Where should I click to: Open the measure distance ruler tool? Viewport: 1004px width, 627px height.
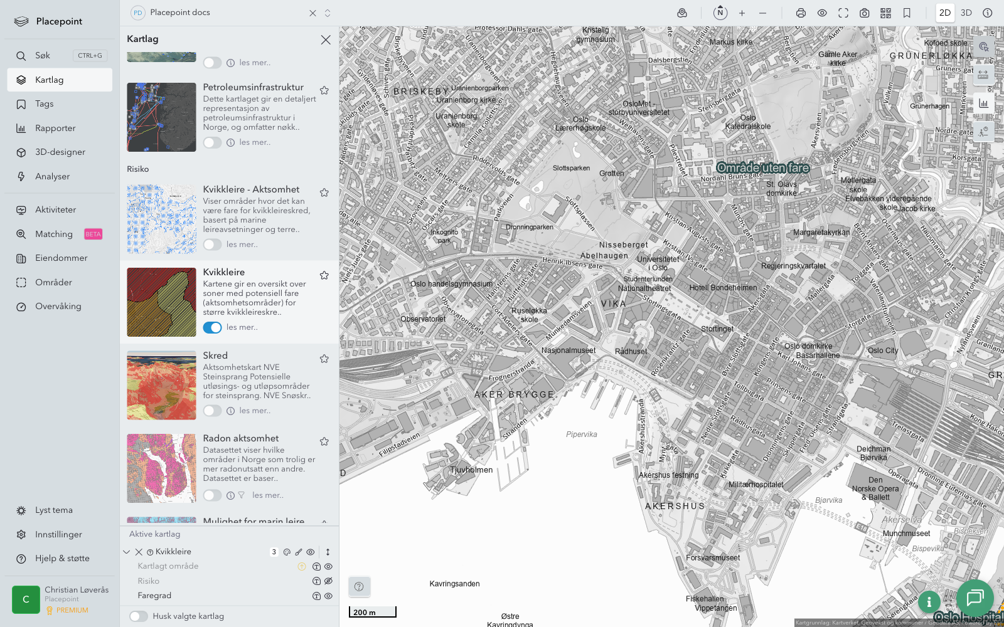point(983,75)
